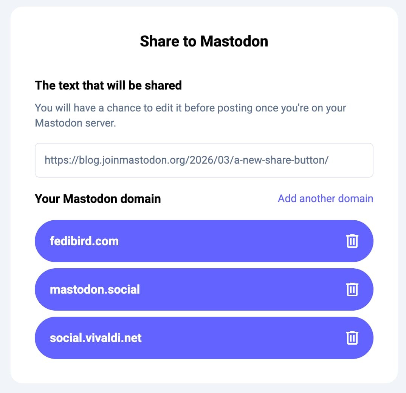Click 'The text that will be shared' label
Image resolution: width=406 pixels, height=393 pixels.
108,85
